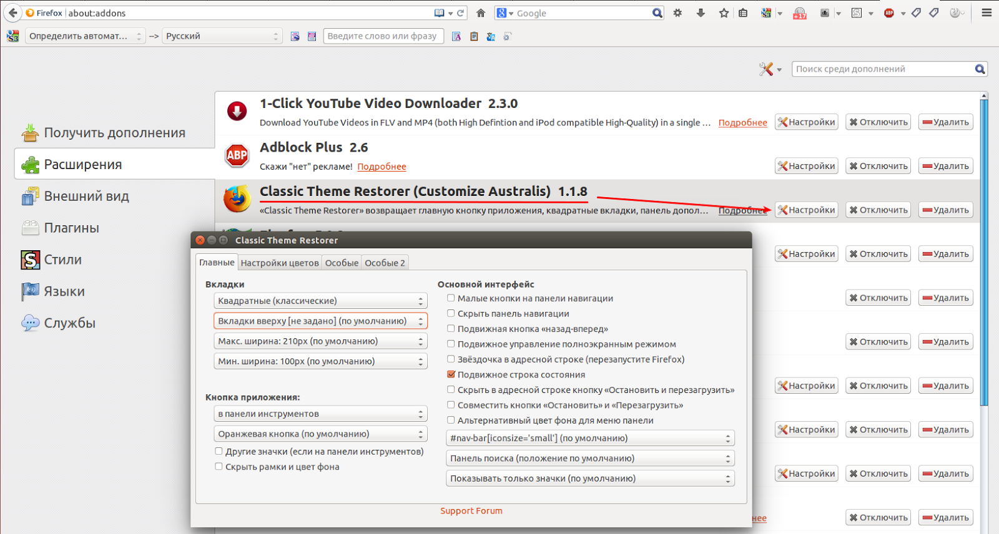Click Подробнее link for Adblock Plus

(x=381, y=167)
